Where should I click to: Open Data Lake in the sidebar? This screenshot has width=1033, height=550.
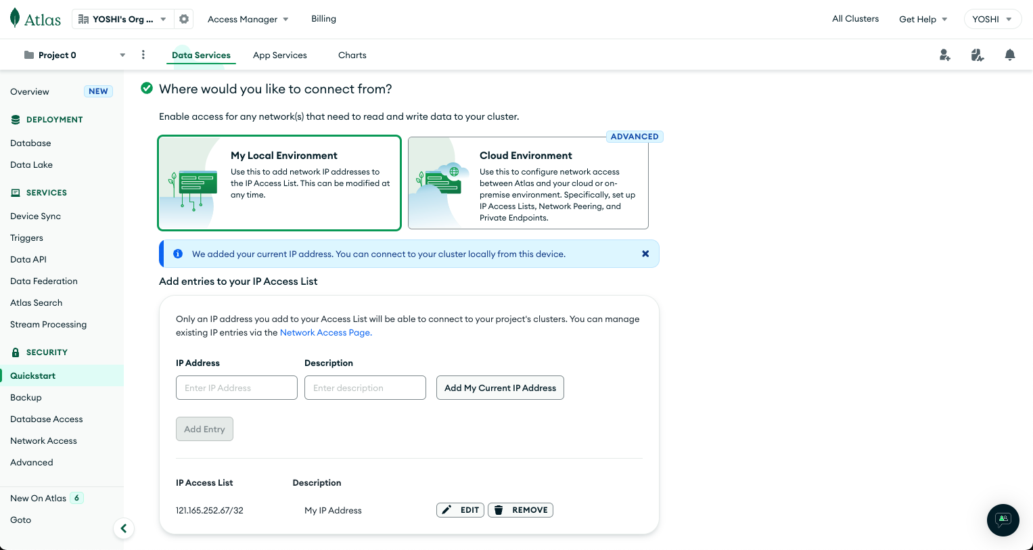[31, 164]
